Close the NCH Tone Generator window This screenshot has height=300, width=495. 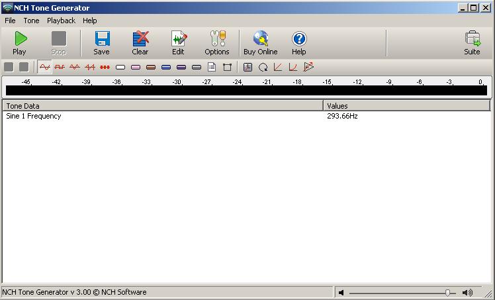[485, 8]
